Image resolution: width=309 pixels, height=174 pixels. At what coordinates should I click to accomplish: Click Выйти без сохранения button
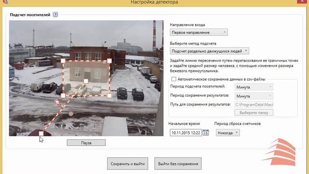178,163
